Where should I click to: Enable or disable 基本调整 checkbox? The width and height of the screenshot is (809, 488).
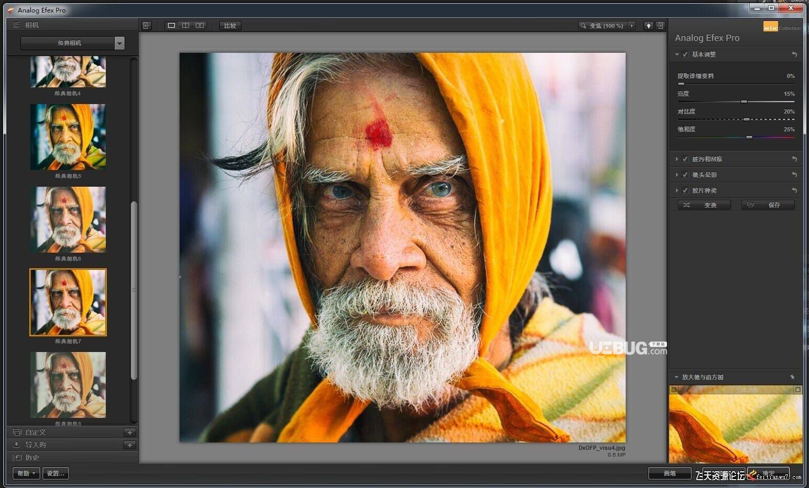tap(685, 54)
